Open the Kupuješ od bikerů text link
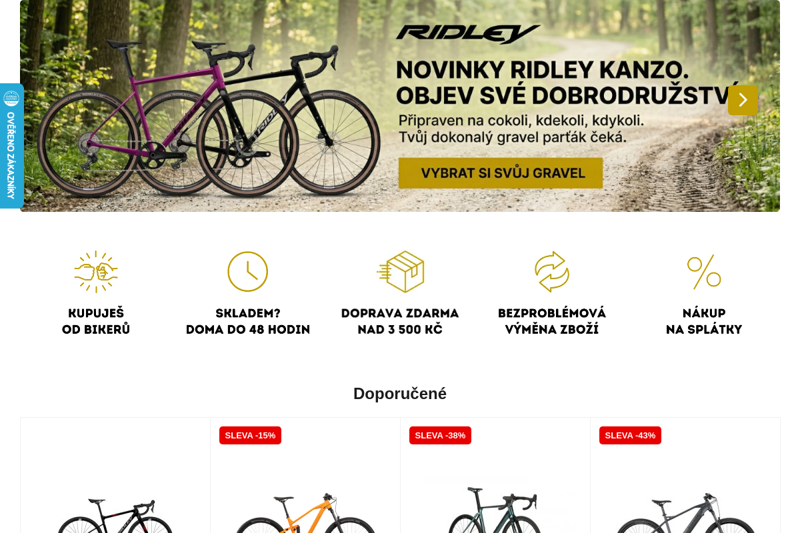Viewport: 800px width, 533px height. [x=96, y=321]
